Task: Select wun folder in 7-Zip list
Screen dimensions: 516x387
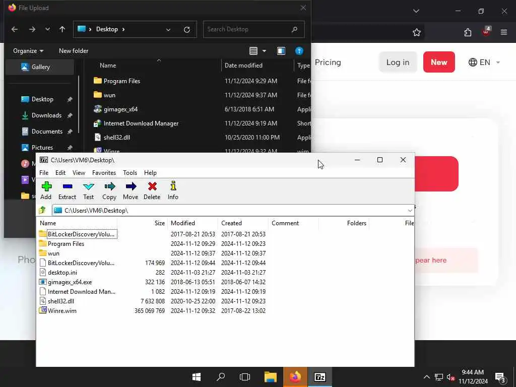Action: point(53,253)
